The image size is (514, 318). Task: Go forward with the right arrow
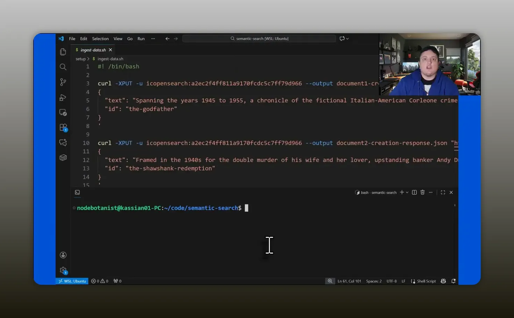176,39
